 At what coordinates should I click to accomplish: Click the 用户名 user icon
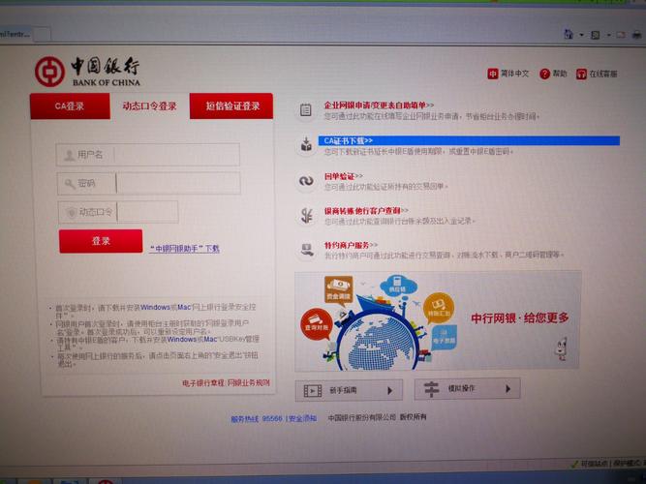69,155
